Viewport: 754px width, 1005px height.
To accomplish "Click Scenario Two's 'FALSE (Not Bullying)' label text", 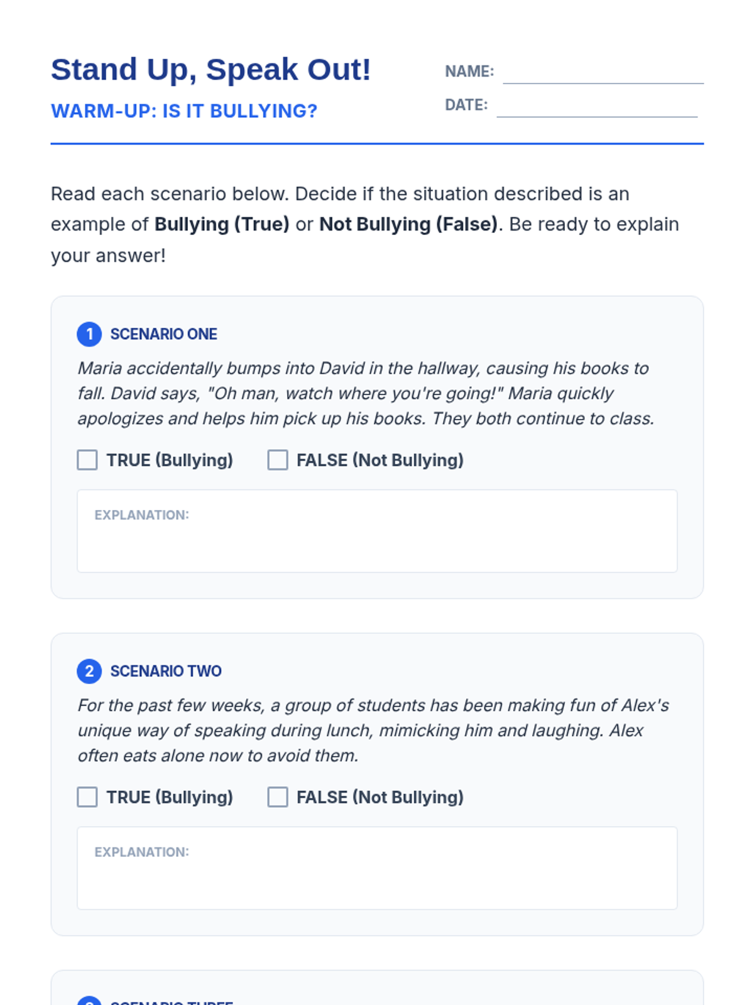I will click(380, 797).
